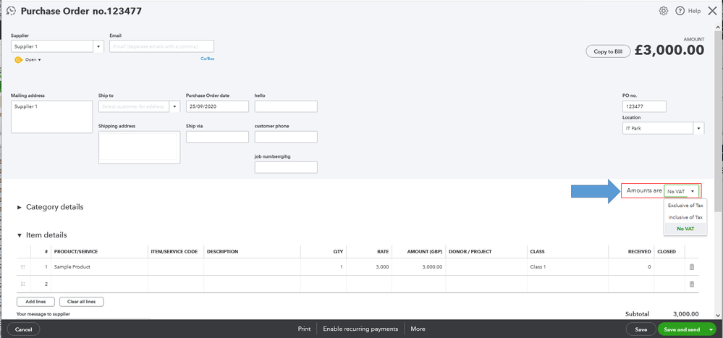Click the yellow Open status icon
The width and height of the screenshot is (723, 338).
click(18, 60)
